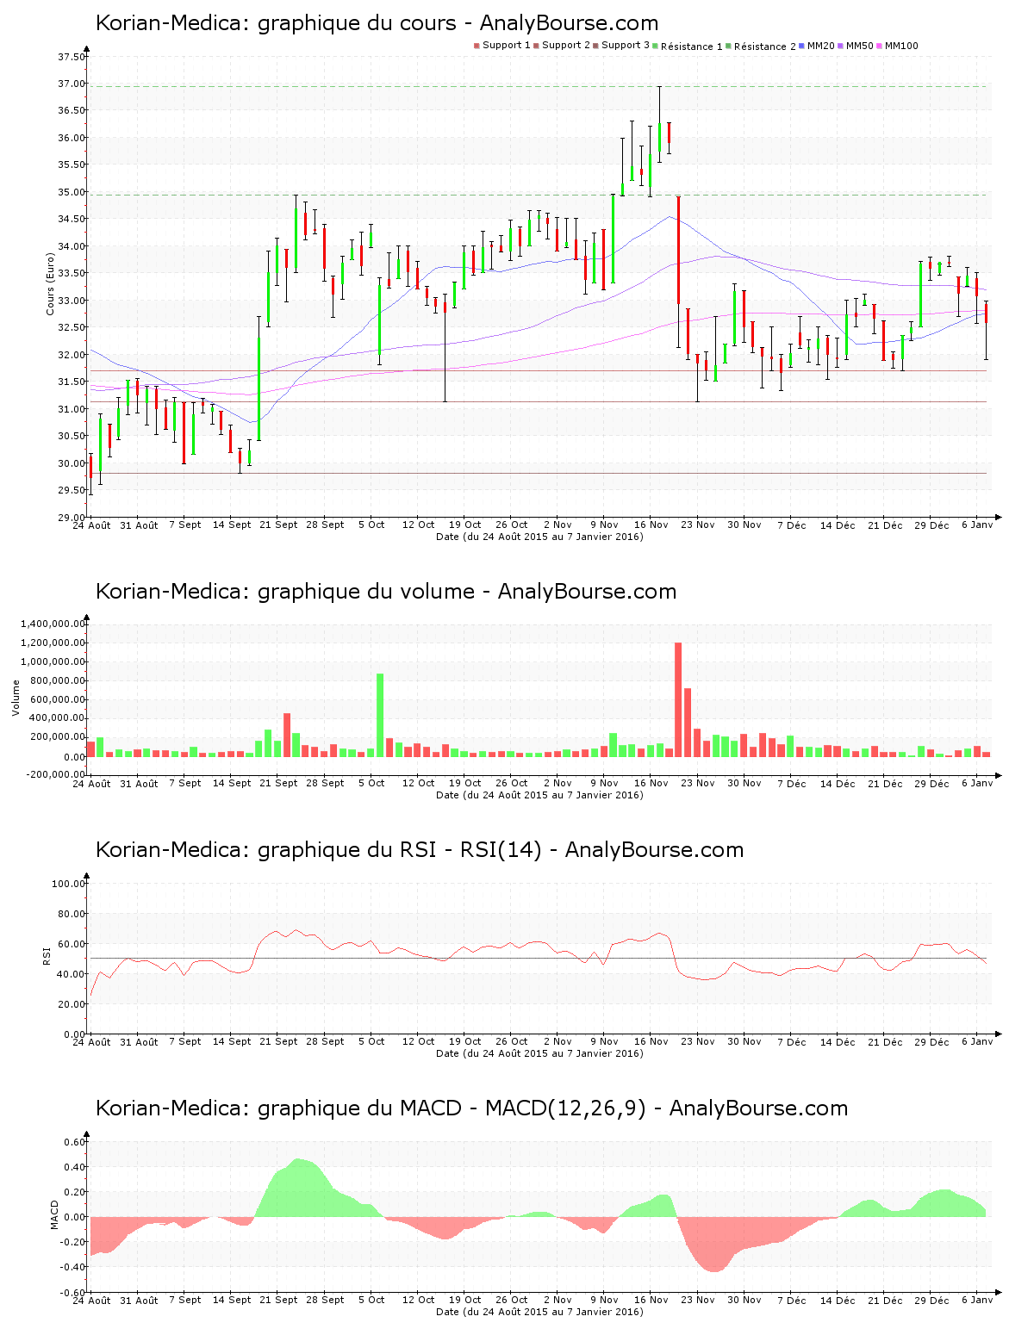Viewport: 1034px width, 1335px height.
Task: Click the '100.00' RSI axis value
Action: 69,884
